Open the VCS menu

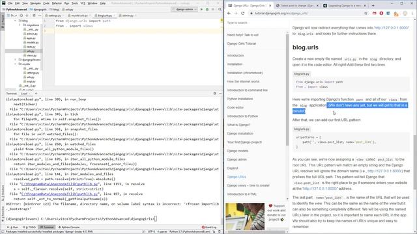pos(83,3)
